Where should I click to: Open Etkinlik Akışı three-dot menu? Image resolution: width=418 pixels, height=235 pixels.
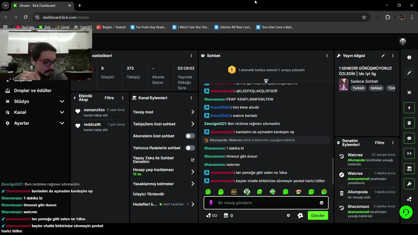[x=123, y=98]
